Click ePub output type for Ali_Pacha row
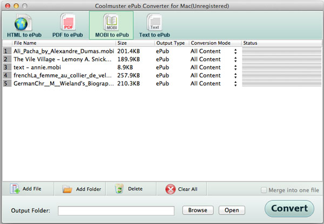324x224 pixels. coord(163,51)
